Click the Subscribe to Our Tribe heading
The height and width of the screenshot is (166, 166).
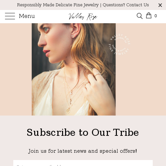click(x=83, y=132)
